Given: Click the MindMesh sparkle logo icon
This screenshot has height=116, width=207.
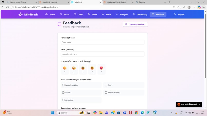Looking at the screenshot, I should pyautogui.click(x=21, y=14).
